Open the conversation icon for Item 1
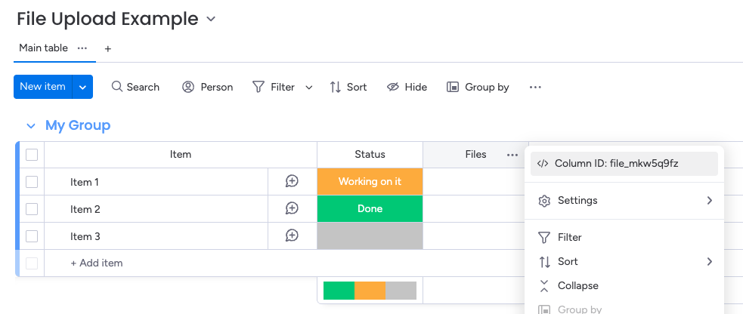743x314 pixels. click(x=292, y=181)
